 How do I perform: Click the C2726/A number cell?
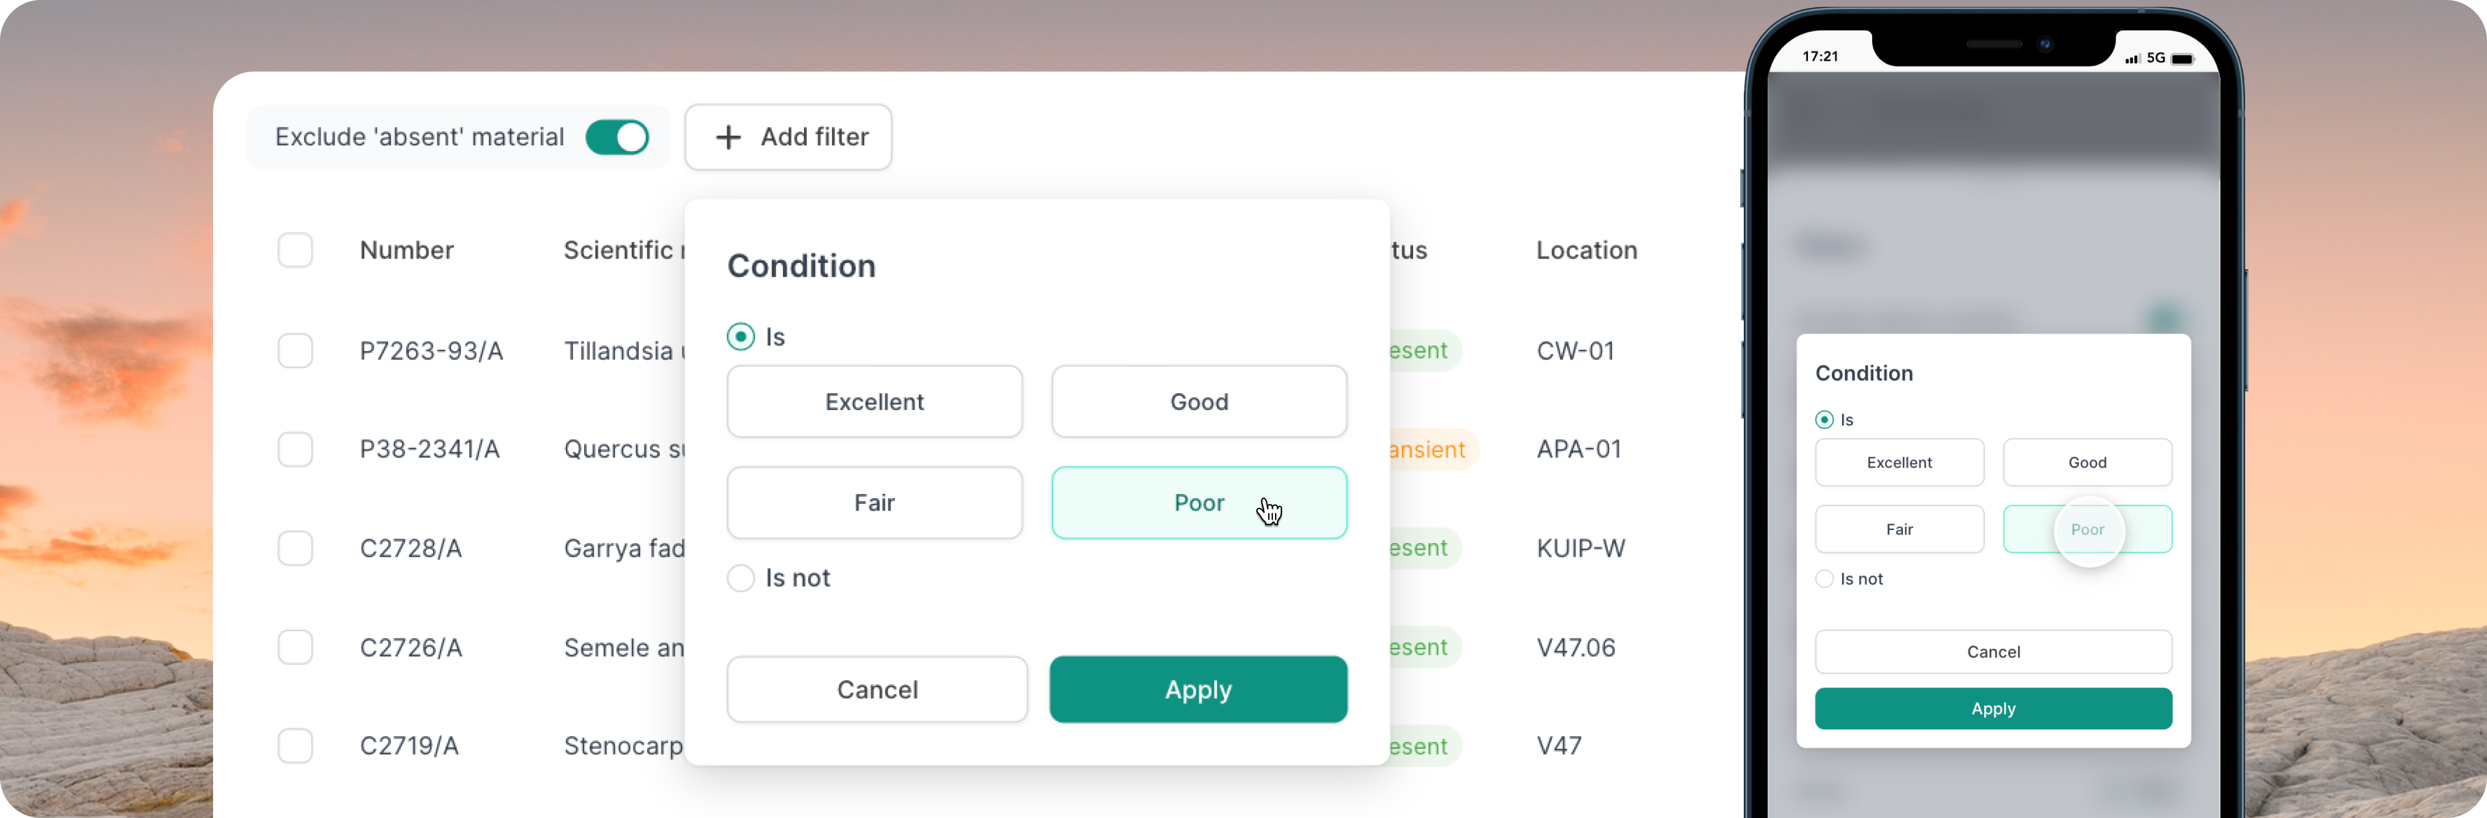pos(410,647)
